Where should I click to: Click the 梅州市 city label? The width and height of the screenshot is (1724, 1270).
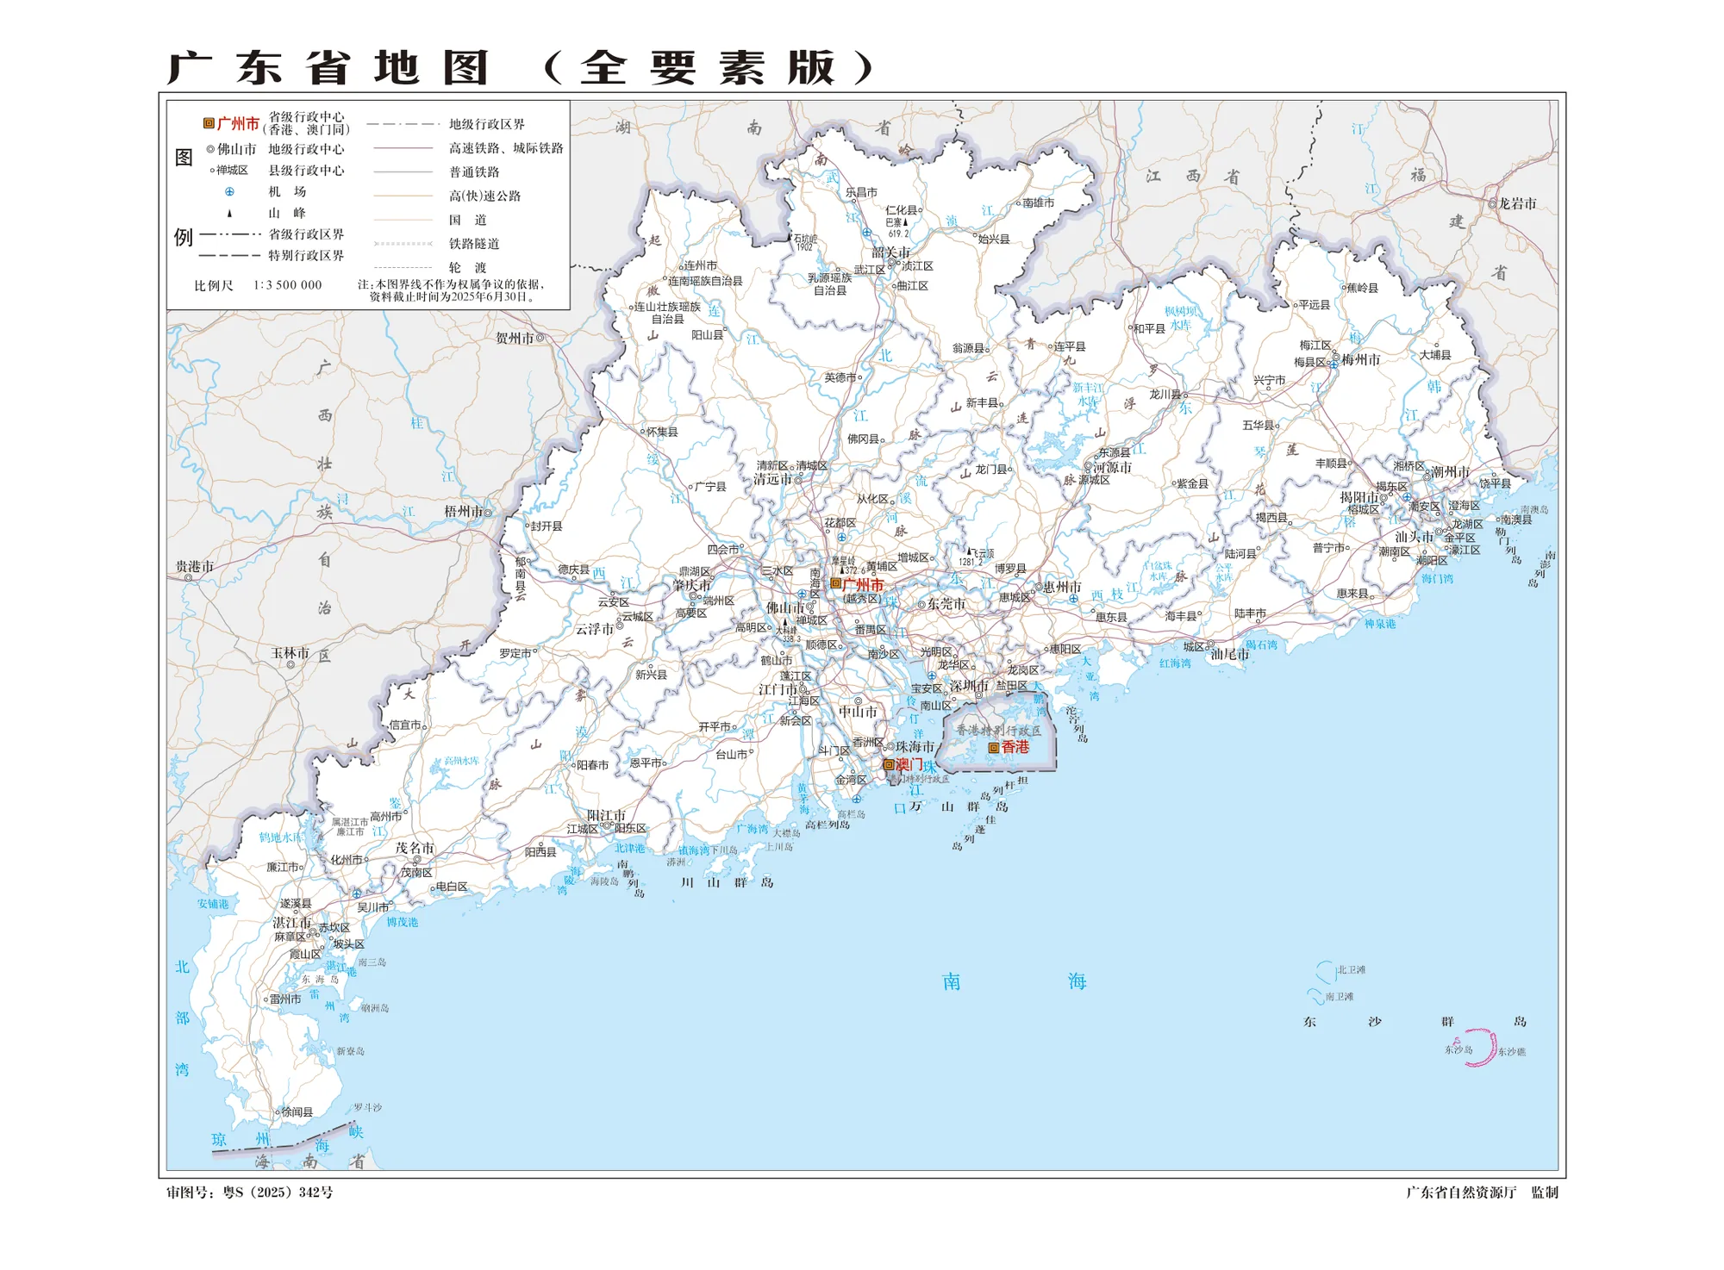pos(1361,360)
